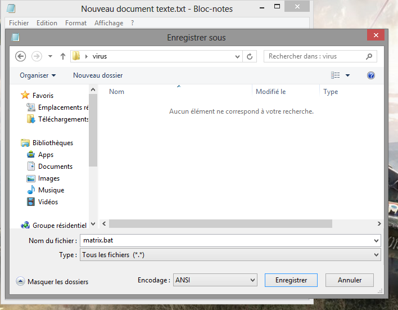Open the help question mark icon
398x310 pixels.
(370, 75)
